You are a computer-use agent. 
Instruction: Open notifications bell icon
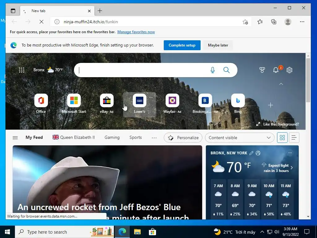coord(276,70)
